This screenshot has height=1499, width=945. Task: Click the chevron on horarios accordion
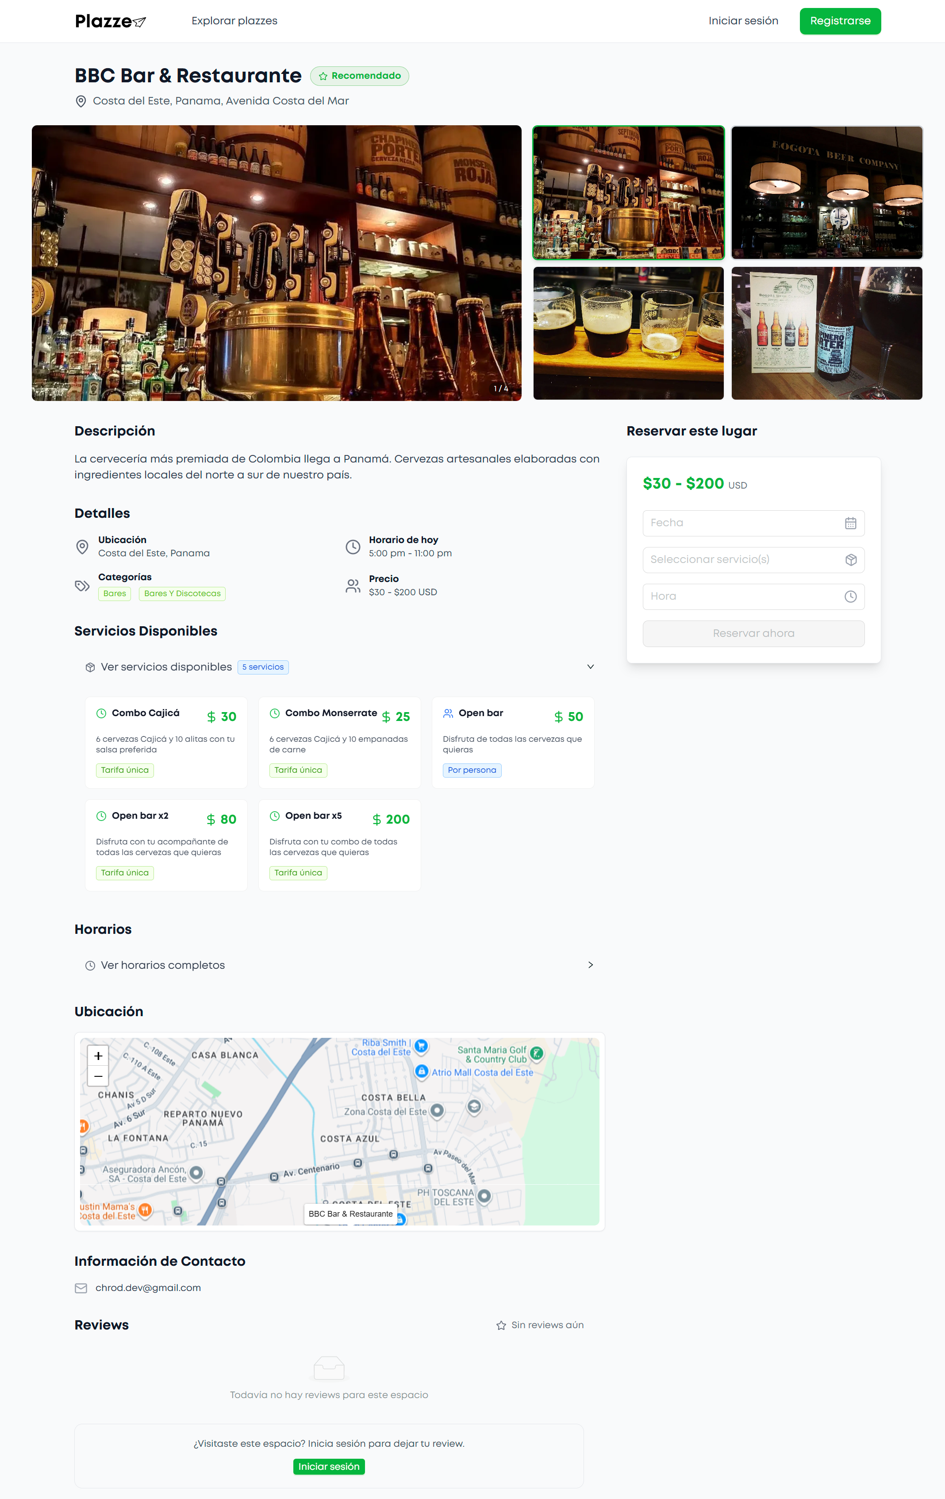tap(590, 965)
